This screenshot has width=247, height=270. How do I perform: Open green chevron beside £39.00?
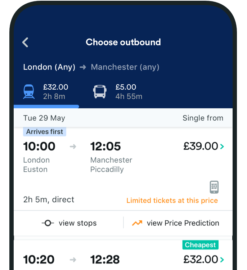point(222,147)
